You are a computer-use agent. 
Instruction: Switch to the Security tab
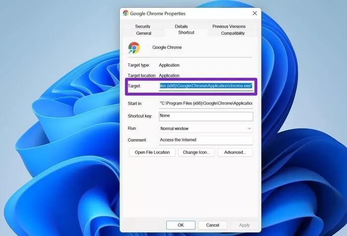tap(143, 26)
